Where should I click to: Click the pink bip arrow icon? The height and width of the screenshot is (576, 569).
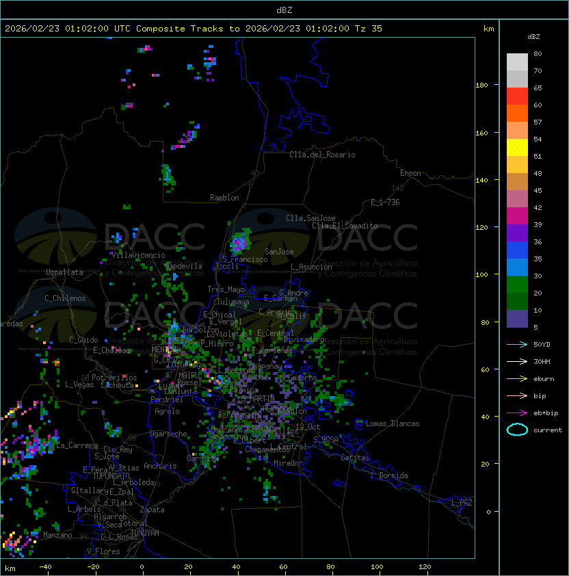(517, 395)
